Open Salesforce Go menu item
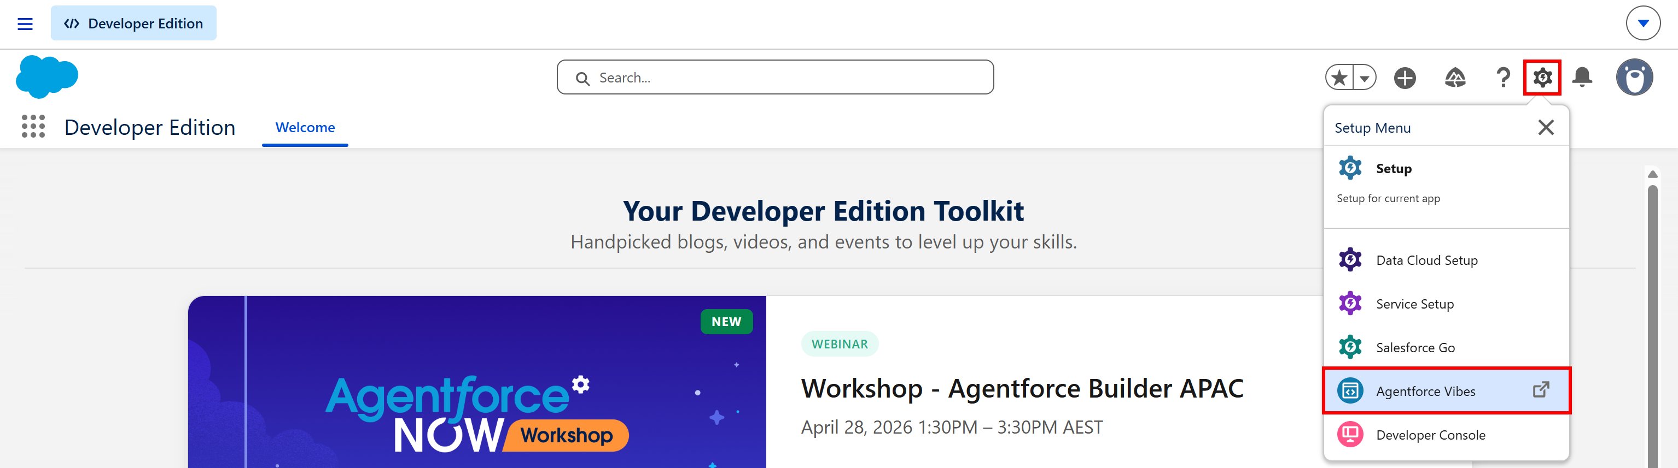This screenshot has height=468, width=1678. [x=1446, y=347]
